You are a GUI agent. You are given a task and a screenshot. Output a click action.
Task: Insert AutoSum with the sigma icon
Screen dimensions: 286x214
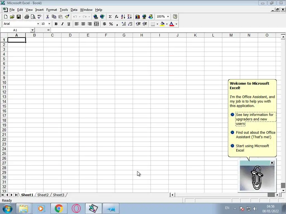(x=110, y=17)
